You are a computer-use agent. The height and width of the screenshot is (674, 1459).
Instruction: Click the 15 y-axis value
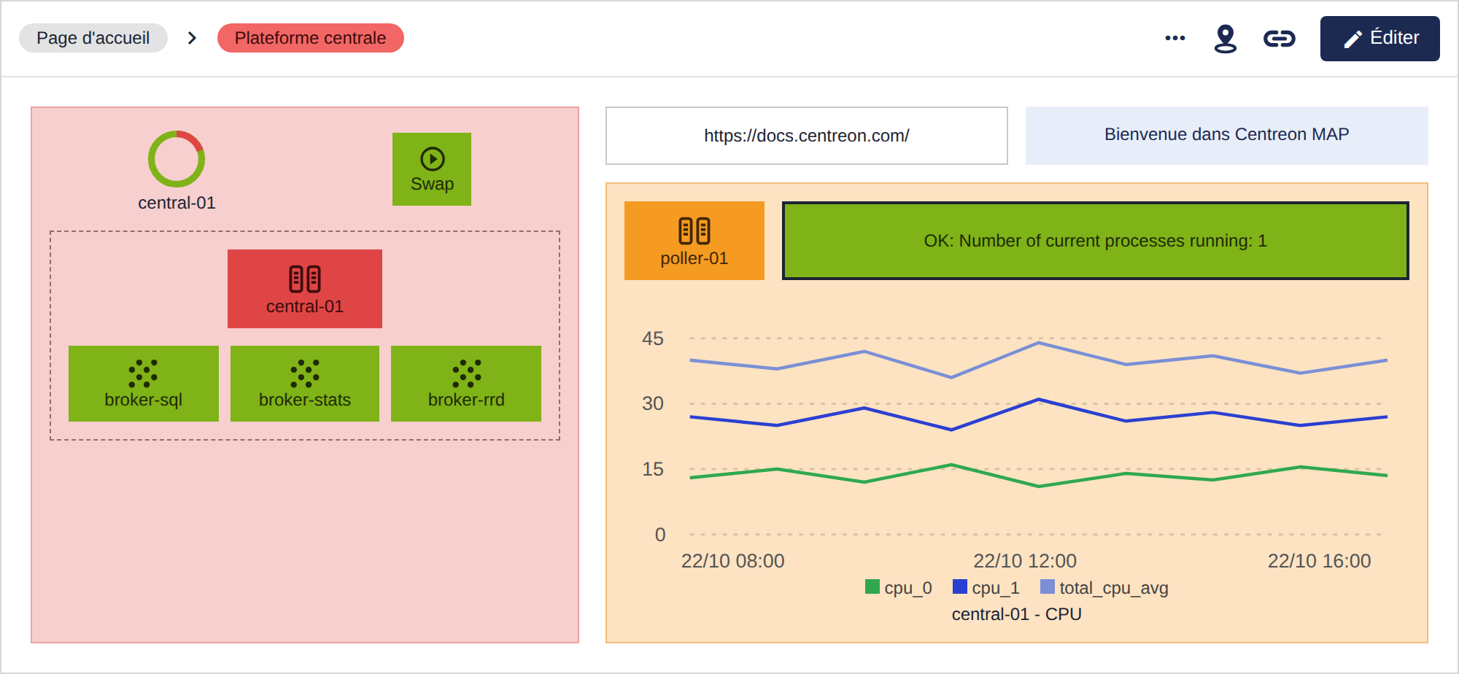pos(653,469)
